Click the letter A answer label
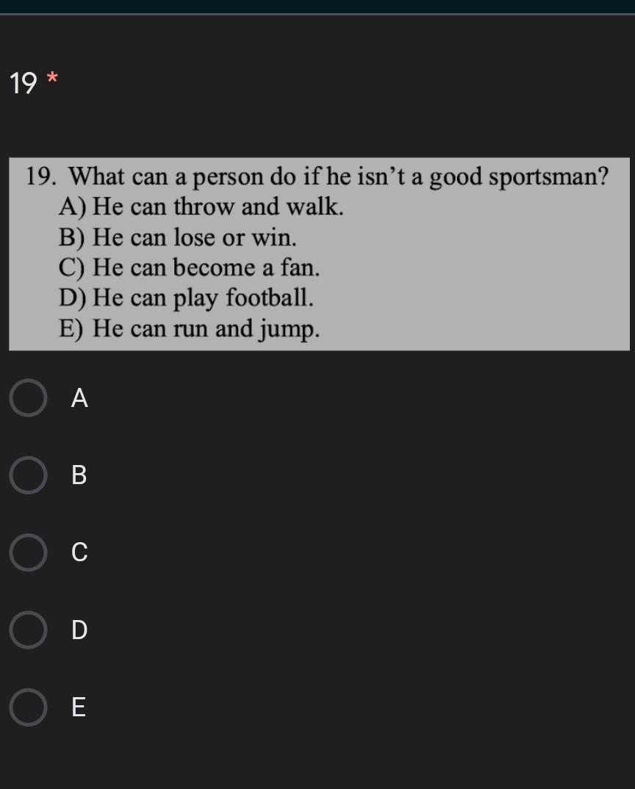 tap(79, 398)
